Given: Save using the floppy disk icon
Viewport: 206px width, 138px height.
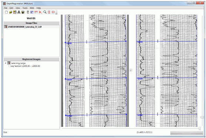Looking at the screenshot, I should (x=23, y=12).
